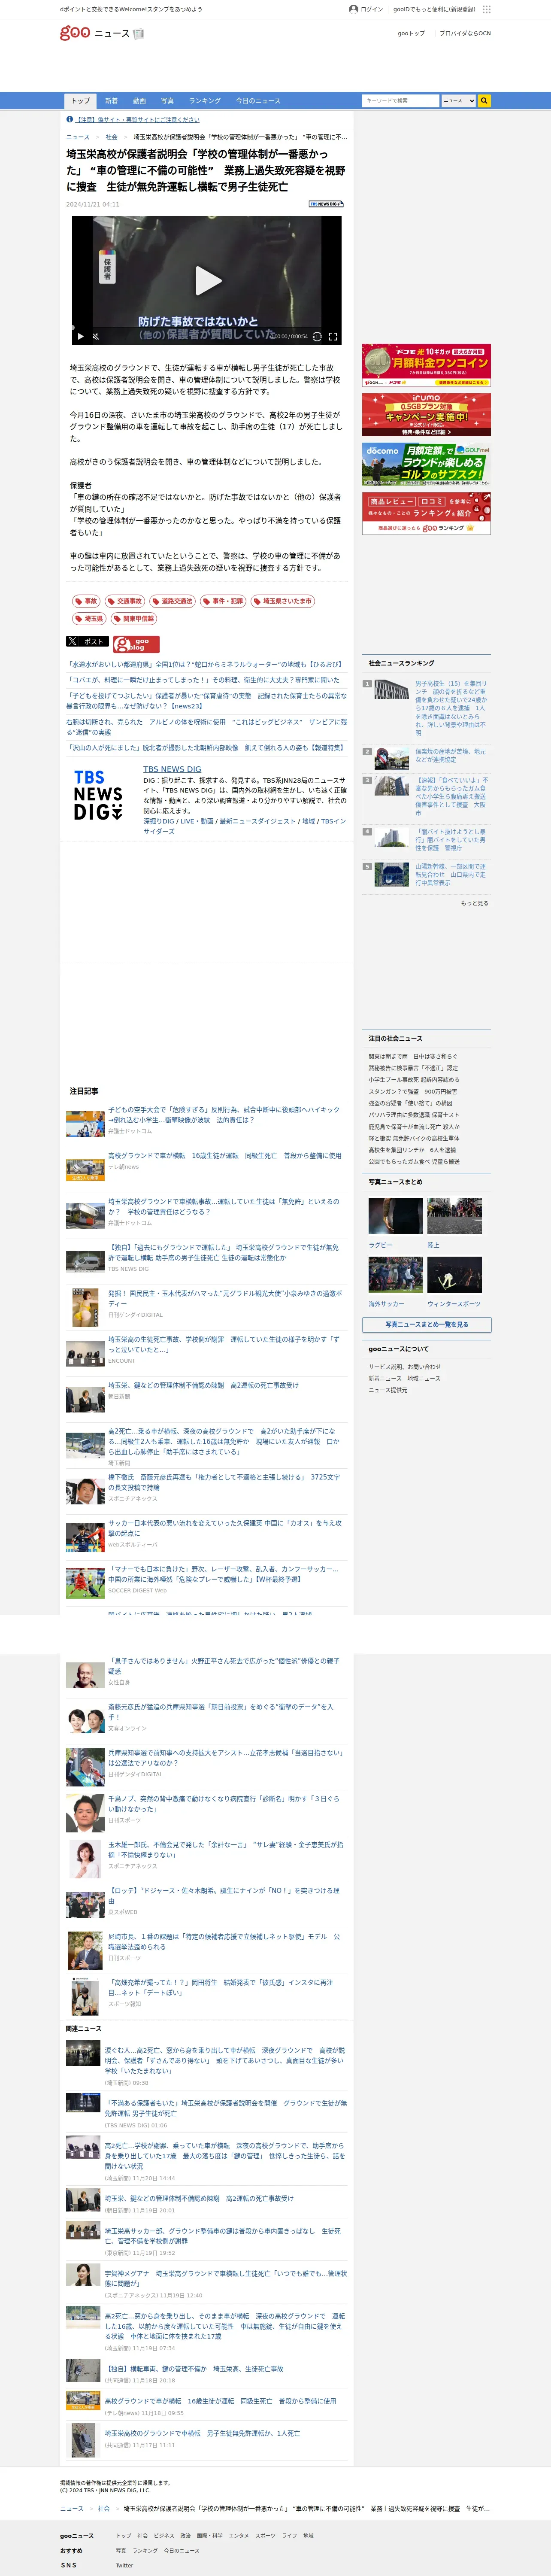Open the footer ビジネス category link
Viewport: 551px width, 2576px height.
tap(164, 2535)
